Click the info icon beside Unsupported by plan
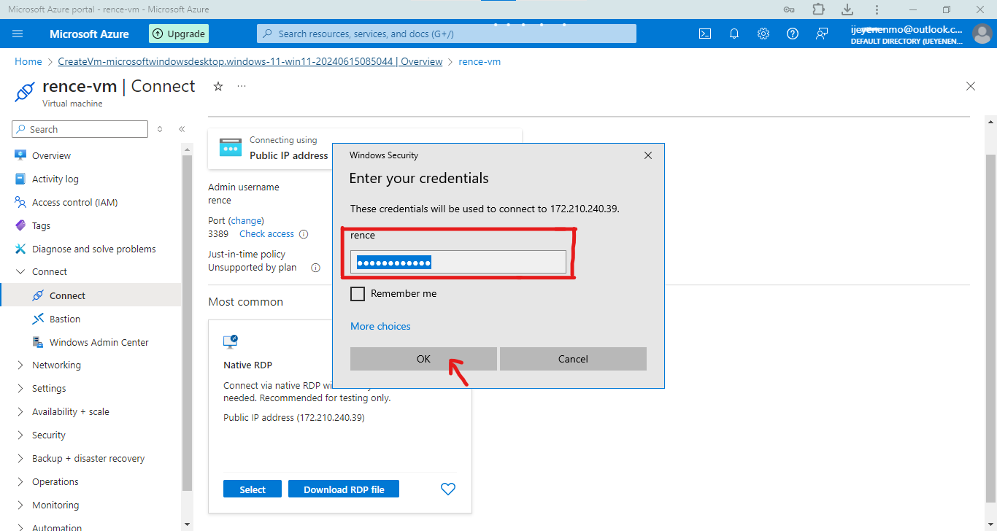997x531 pixels. [316, 268]
